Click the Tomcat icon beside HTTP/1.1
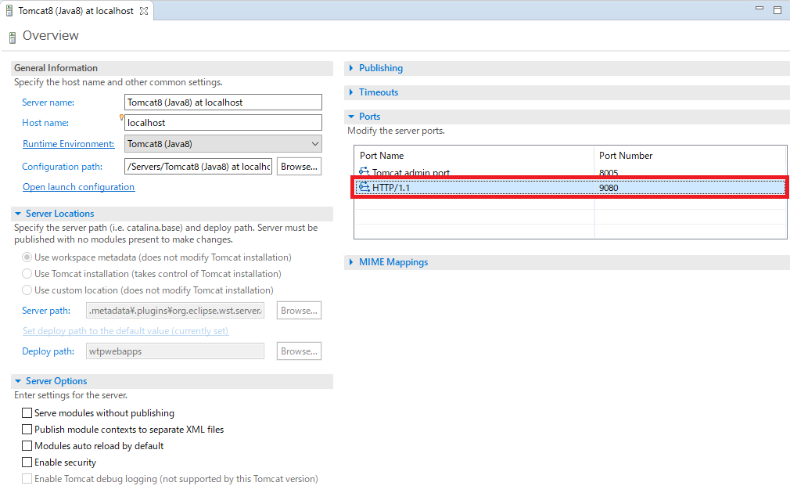 coord(363,187)
